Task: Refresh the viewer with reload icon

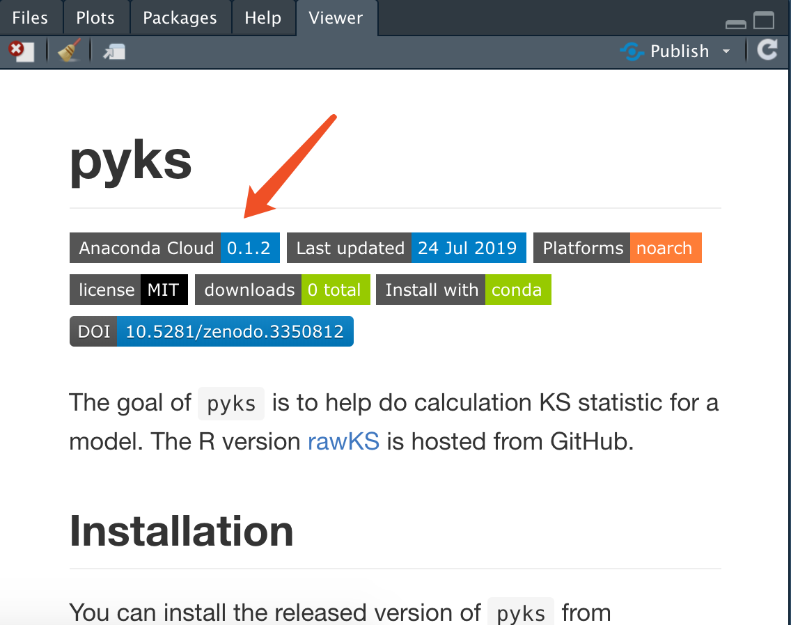Action: (767, 50)
